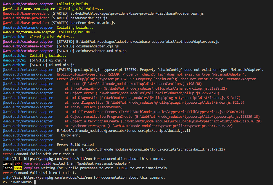273x185 pixels.
Task: Click the typescript.js:123535:22 path
Action: pos(170,126)
